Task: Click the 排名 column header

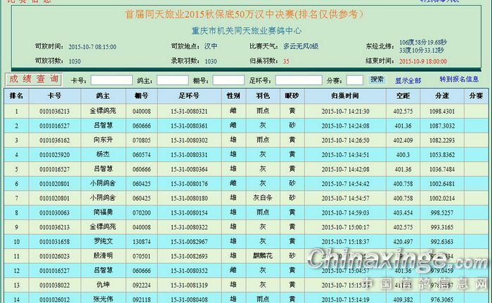Action: 17,95
